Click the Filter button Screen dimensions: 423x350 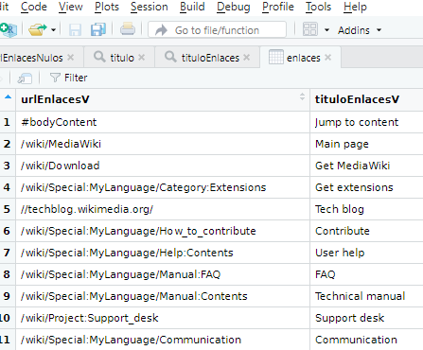(x=68, y=78)
